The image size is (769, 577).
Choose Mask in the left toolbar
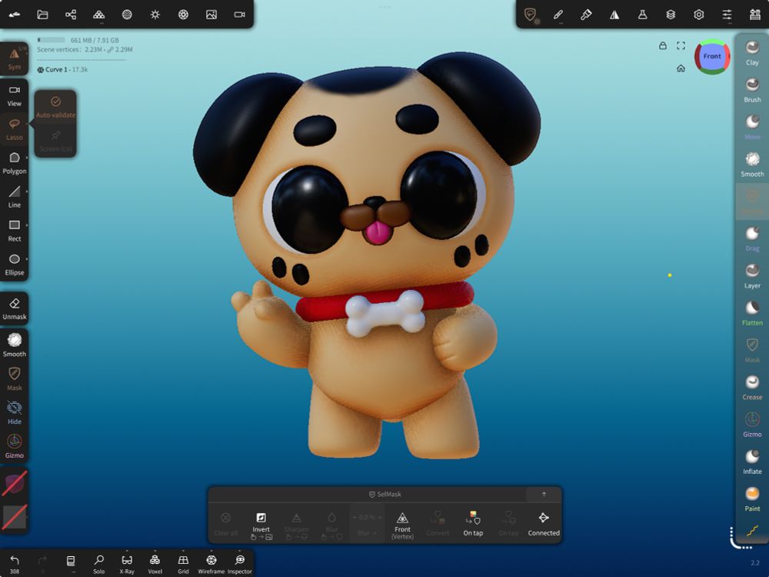tap(14, 379)
